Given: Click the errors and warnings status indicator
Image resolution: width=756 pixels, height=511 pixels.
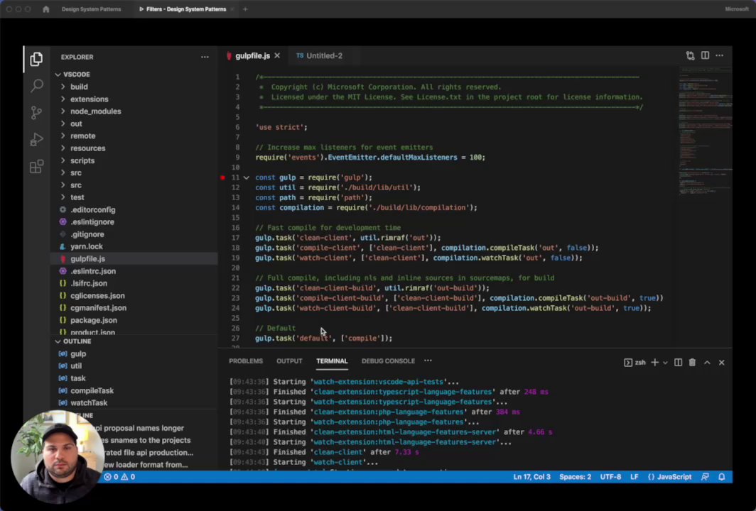Looking at the screenshot, I should tap(119, 477).
